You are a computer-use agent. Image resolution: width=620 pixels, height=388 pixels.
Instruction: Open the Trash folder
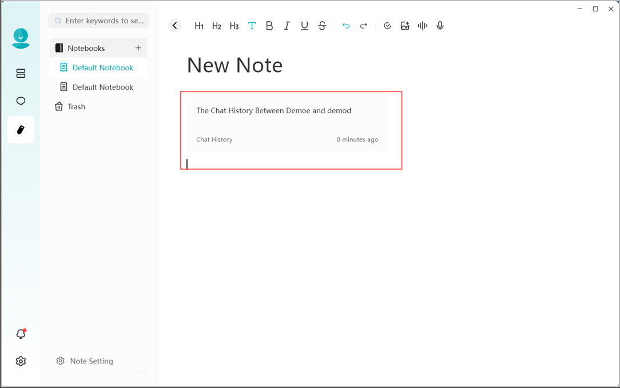(70, 107)
